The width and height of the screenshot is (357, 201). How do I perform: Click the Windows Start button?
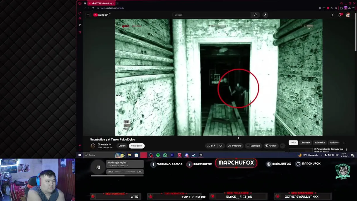[x=80, y=155]
